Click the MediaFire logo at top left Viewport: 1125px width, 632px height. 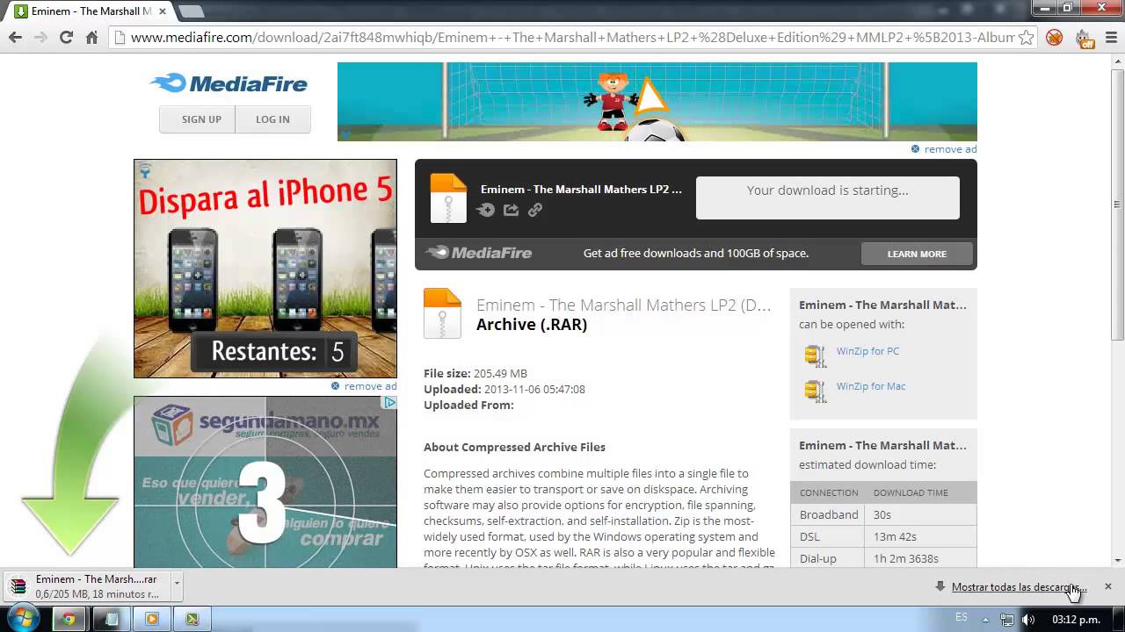(x=229, y=83)
